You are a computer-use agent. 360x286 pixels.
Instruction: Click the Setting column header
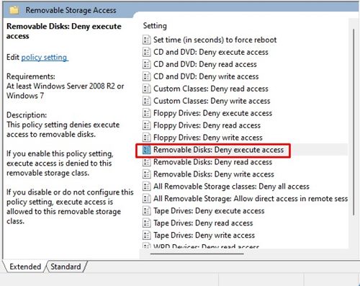coord(155,26)
